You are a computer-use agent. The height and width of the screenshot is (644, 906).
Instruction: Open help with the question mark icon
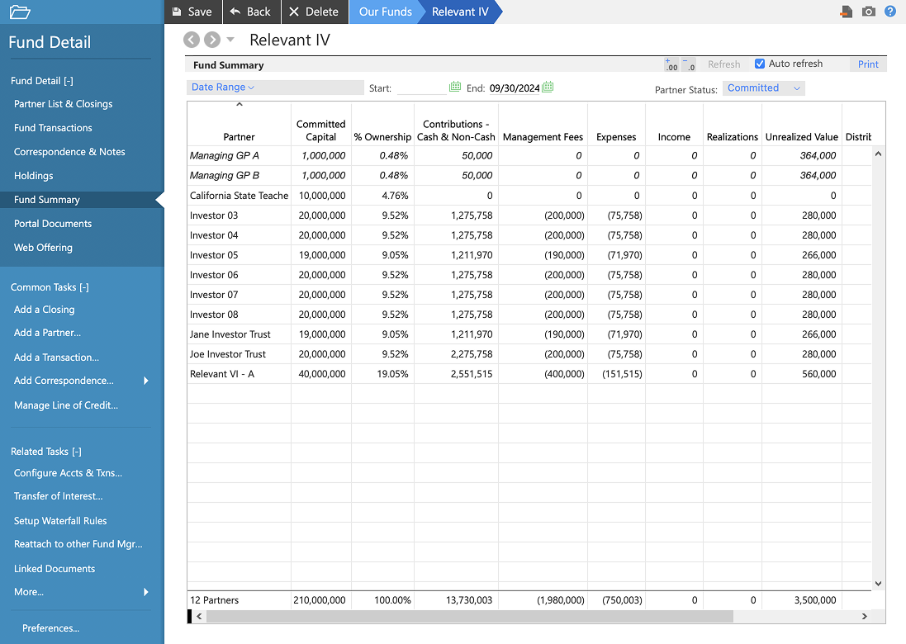point(890,12)
